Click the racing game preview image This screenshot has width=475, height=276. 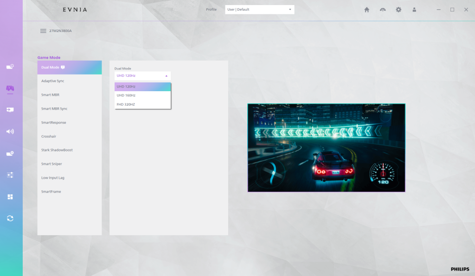(x=326, y=148)
